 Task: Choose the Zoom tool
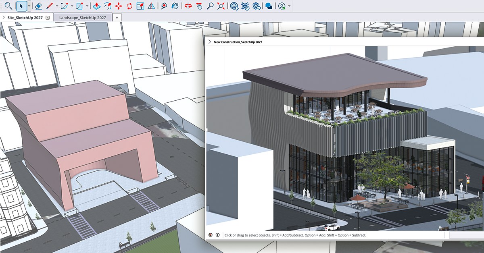coord(210,6)
